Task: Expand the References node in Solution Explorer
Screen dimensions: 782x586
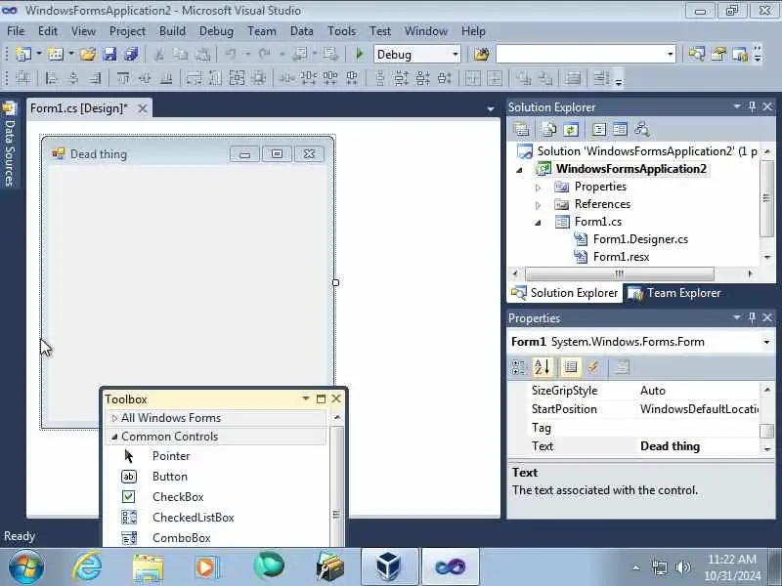Action: [x=539, y=205]
